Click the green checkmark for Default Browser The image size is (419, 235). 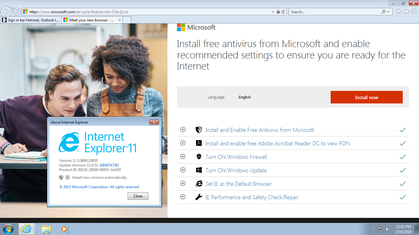coord(403,184)
